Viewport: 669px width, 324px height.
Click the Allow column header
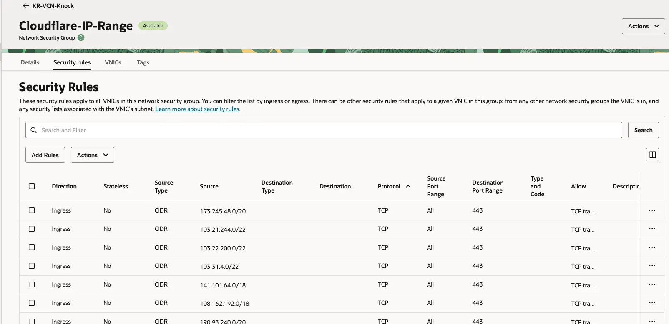tap(578, 186)
